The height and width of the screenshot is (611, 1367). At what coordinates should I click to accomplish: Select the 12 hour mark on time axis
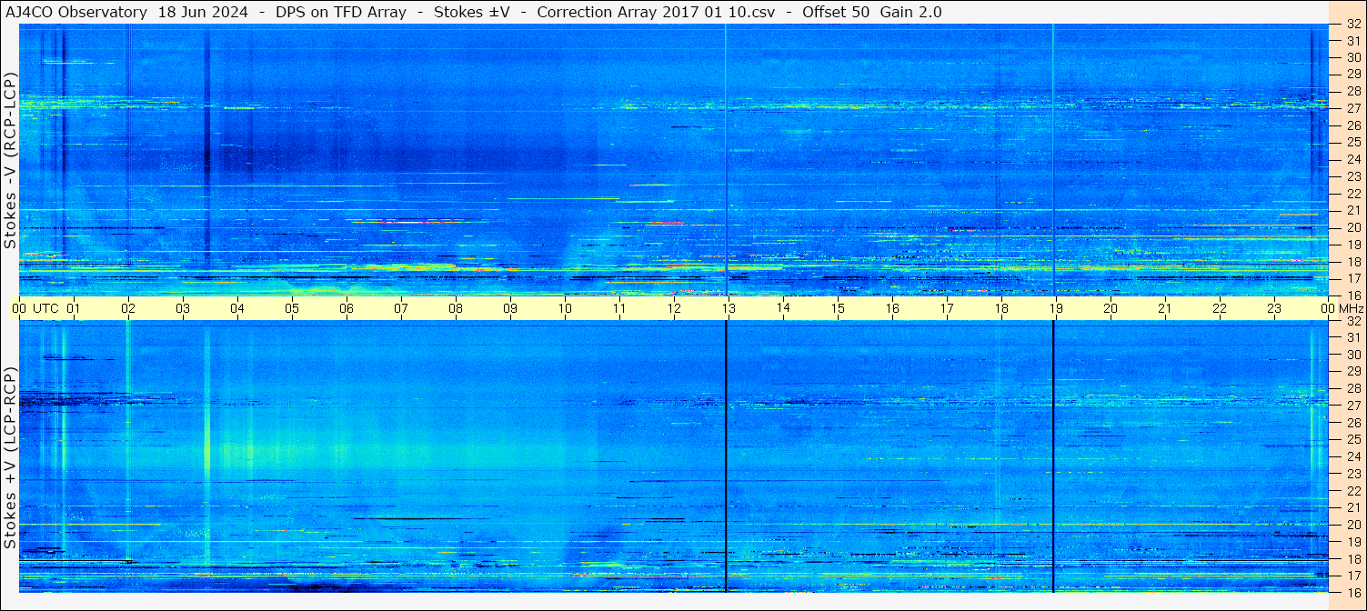coord(674,308)
